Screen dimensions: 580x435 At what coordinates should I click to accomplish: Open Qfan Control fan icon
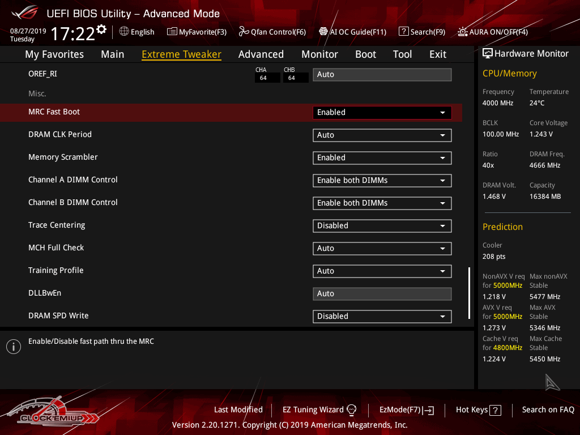pyautogui.click(x=244, y=32)
